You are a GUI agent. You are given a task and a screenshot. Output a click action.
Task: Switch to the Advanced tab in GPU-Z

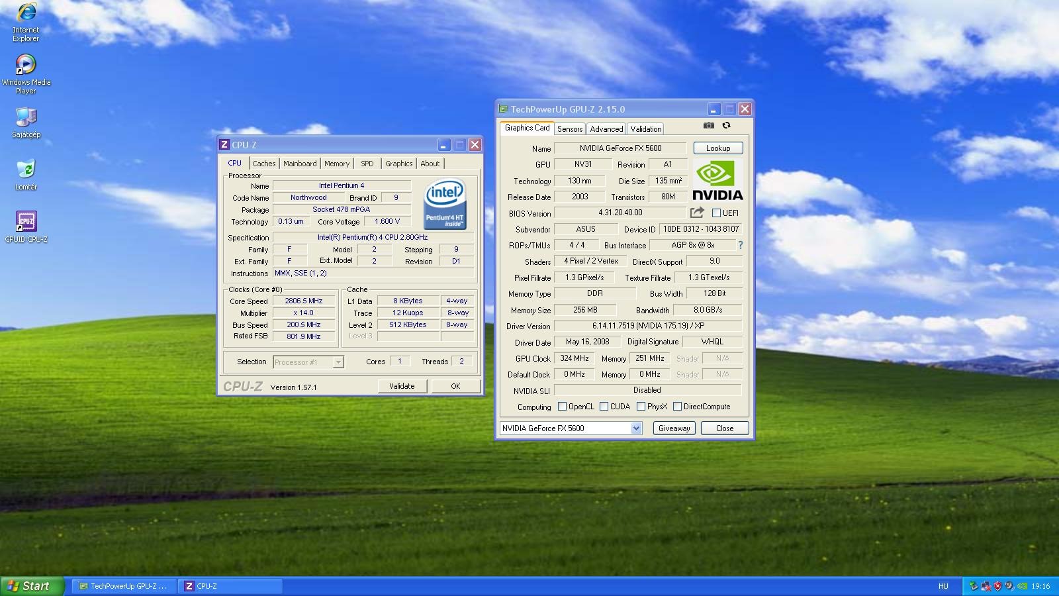click(606, 129)
